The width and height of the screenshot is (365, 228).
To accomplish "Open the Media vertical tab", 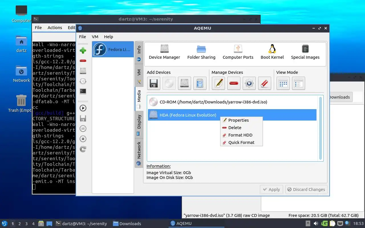I will point(139,99).
